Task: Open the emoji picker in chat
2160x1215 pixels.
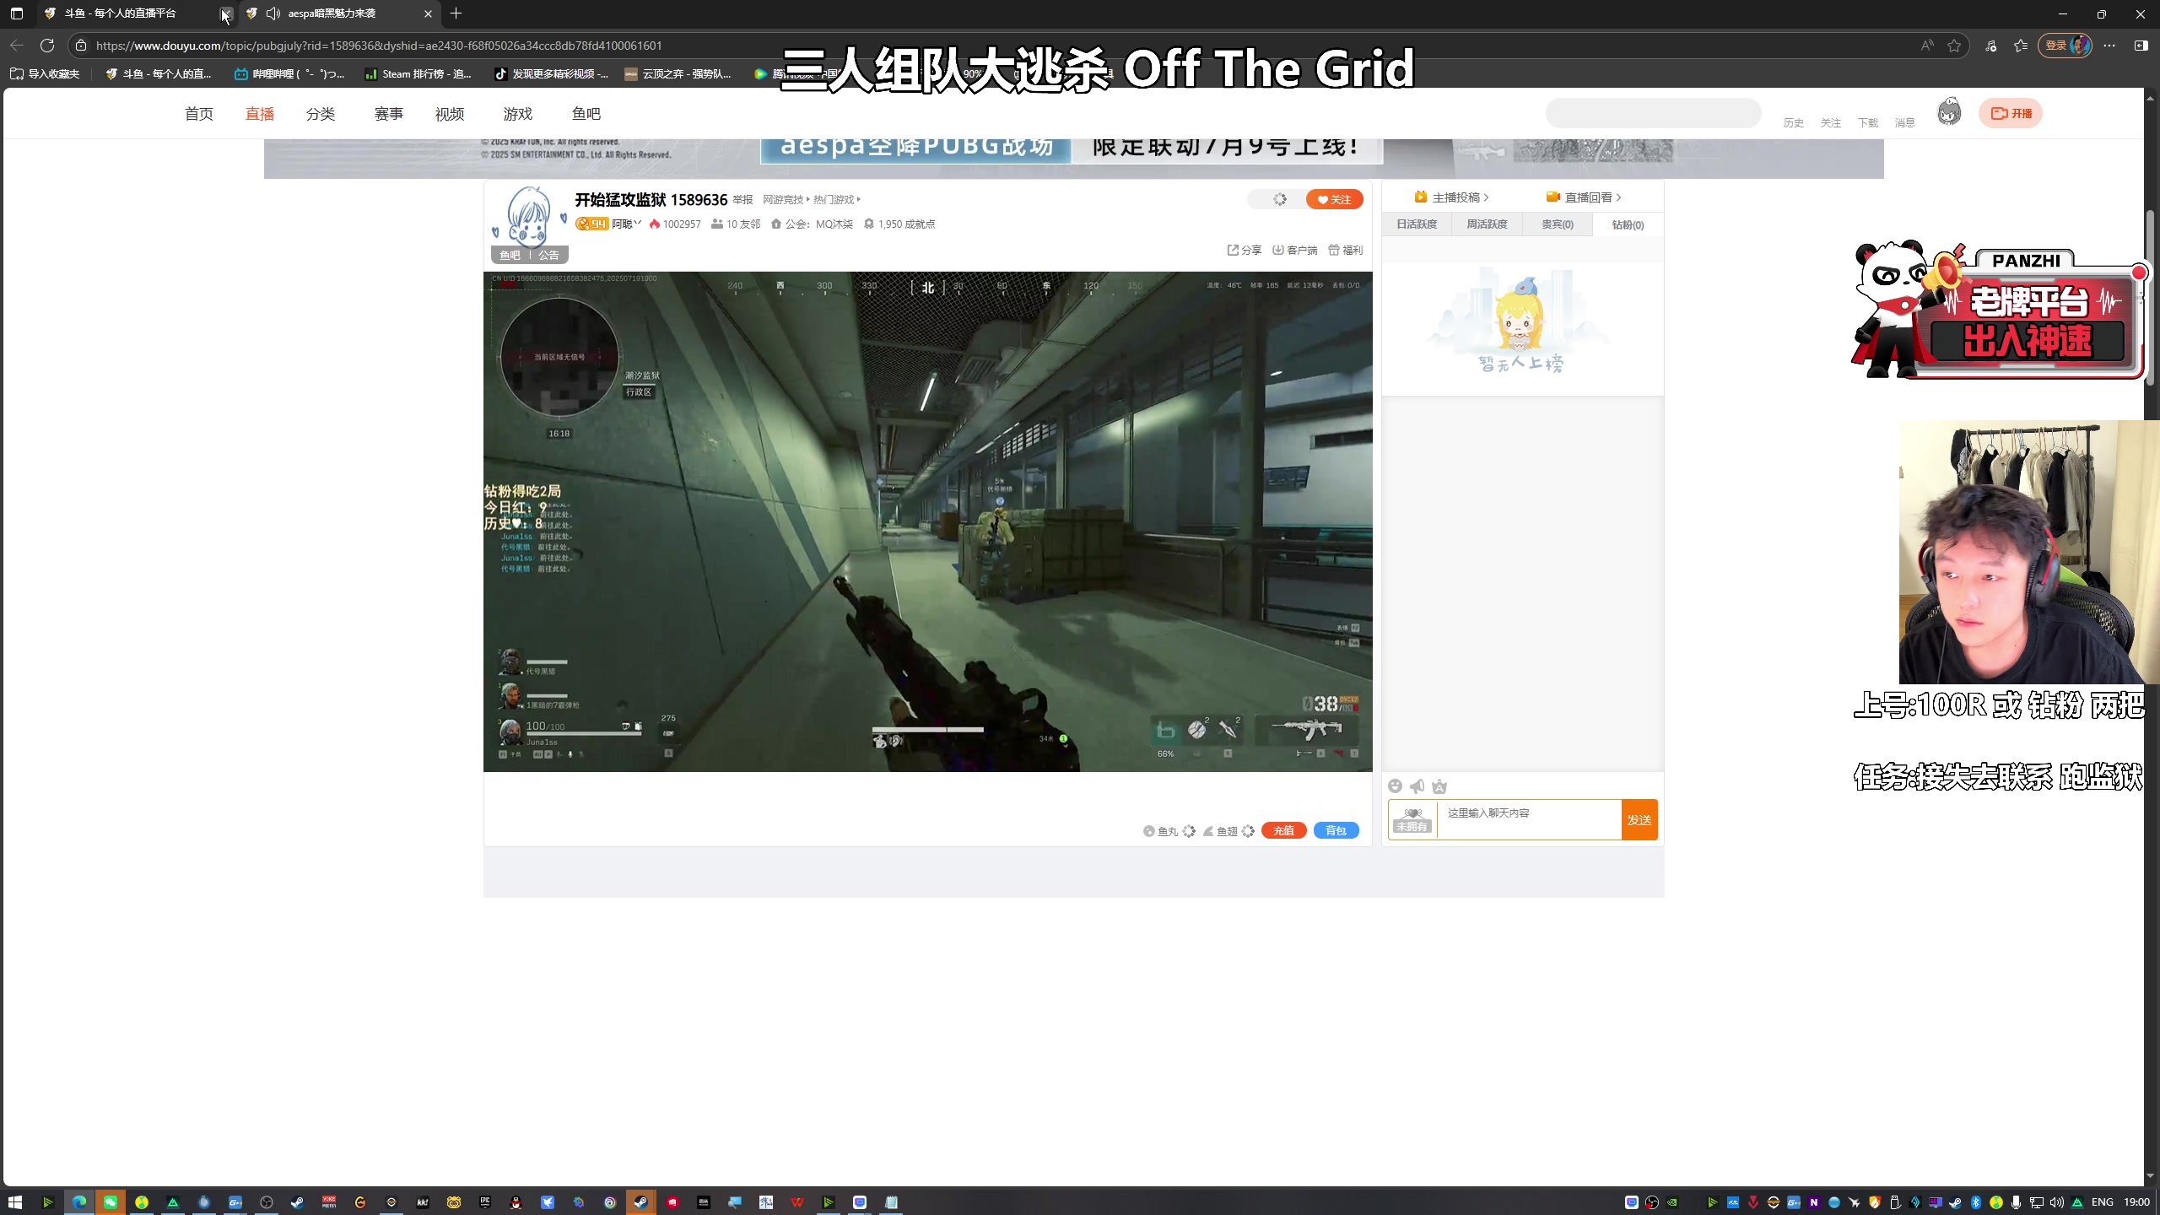Action: 1396,786
